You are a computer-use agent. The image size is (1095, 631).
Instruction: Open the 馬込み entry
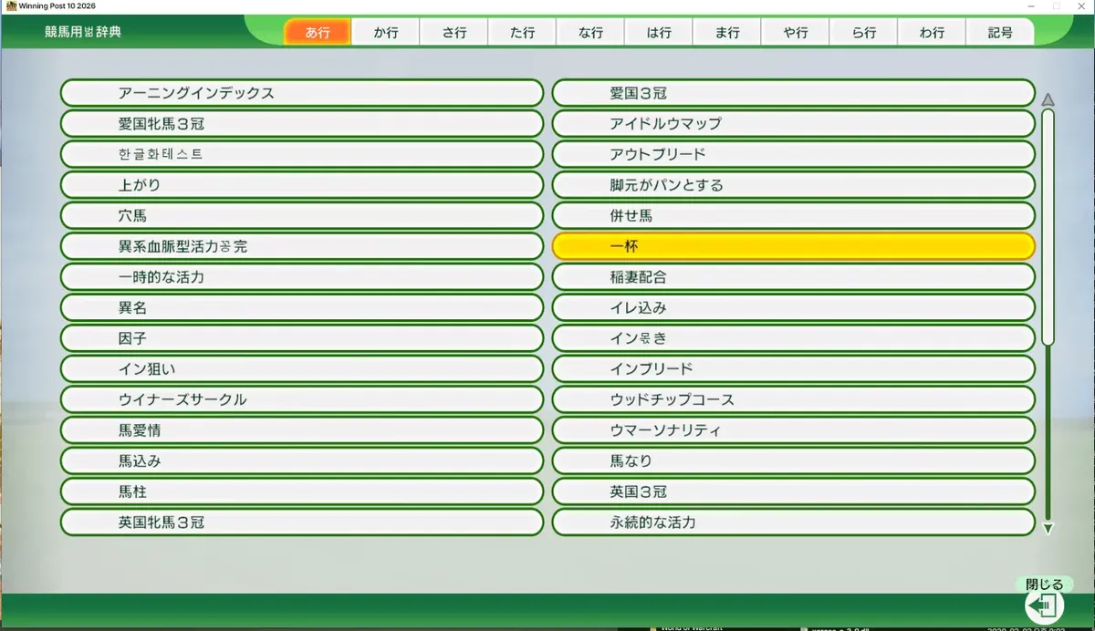(x=302, y=461)
